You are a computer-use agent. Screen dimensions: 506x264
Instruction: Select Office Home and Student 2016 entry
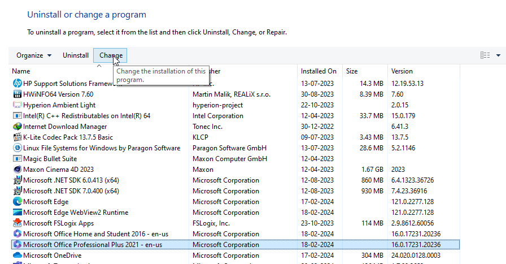(96, 233)
